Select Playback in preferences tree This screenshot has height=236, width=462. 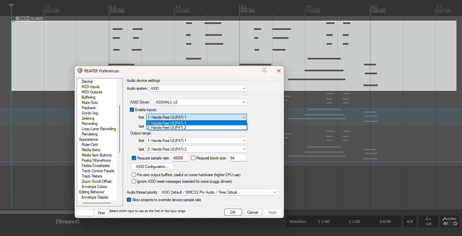pos(89,108)
